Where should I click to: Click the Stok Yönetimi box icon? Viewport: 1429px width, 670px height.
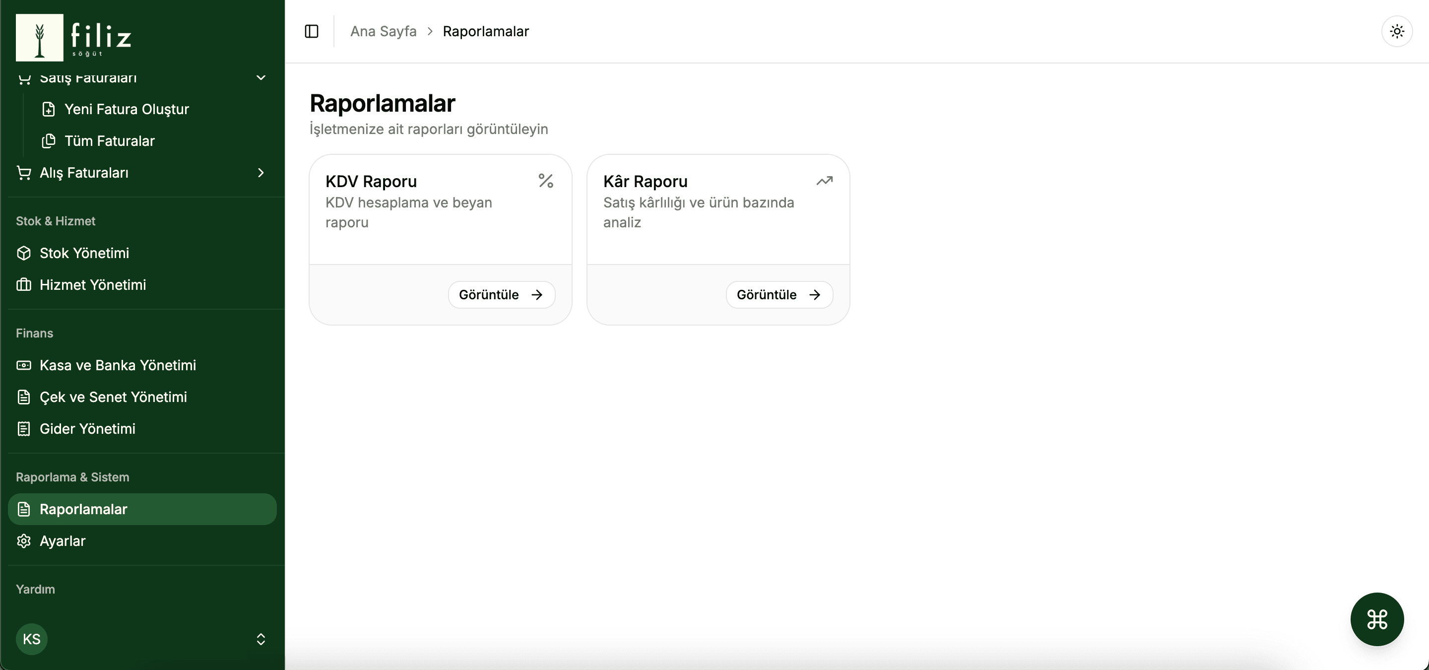point(24,253)
